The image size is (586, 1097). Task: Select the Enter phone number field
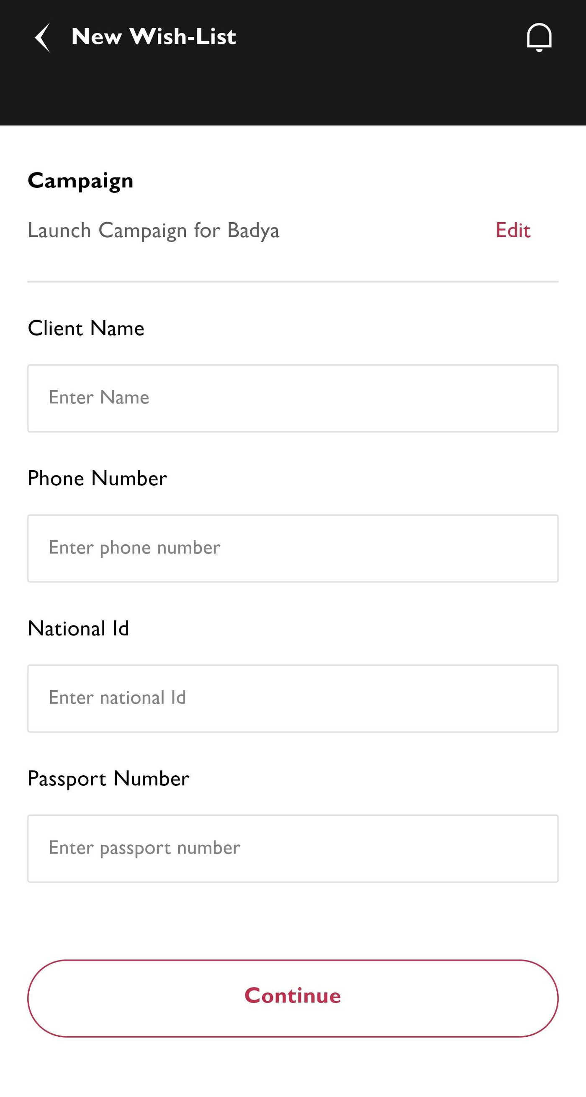pos(293,548)
